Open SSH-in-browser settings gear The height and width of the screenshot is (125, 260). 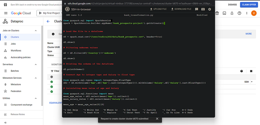210,9
